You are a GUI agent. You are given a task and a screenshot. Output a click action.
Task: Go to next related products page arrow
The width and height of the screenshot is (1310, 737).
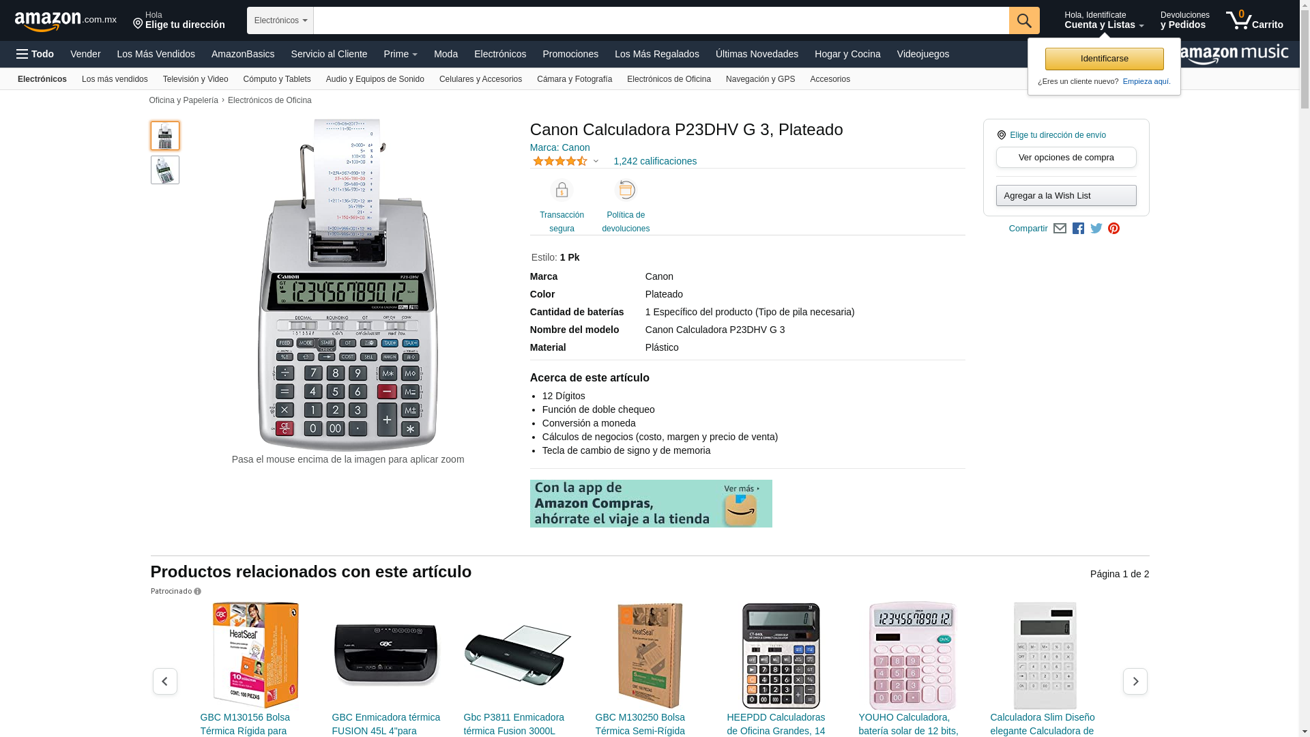(x=1135, y=681)
